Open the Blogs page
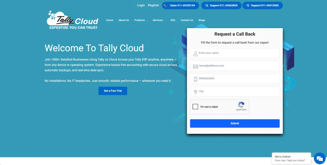The image size is (327, 165). tap(202, 20)
